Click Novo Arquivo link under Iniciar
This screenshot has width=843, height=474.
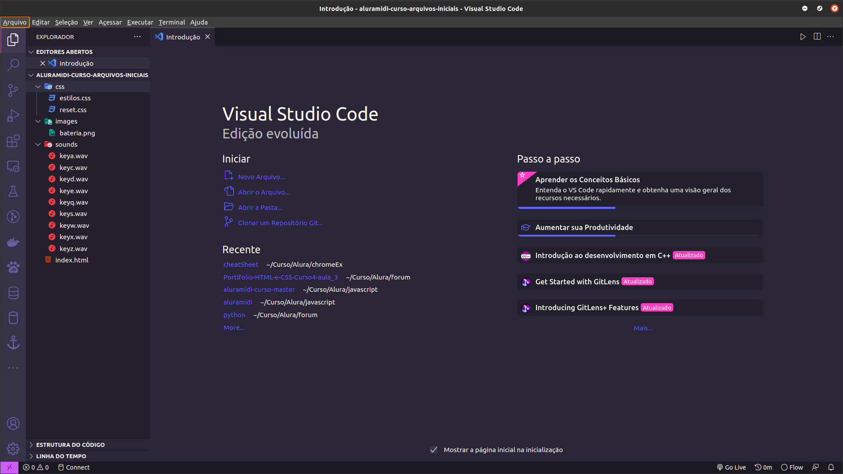[262, 176]
